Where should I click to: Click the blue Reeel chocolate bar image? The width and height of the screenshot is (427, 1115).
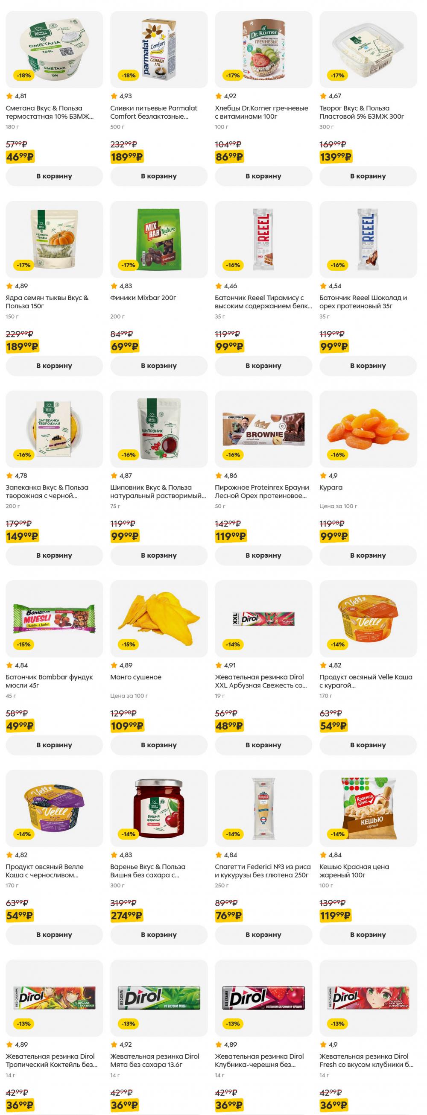368,240
